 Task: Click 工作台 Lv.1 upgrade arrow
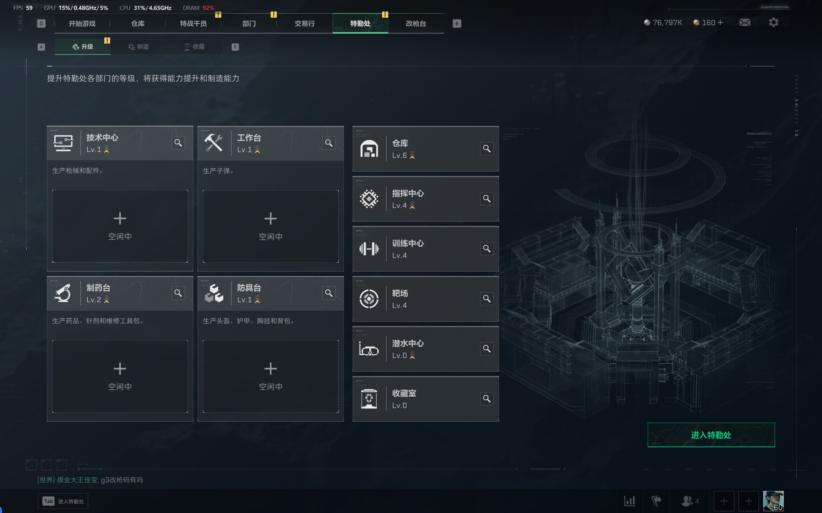(258, 149)
